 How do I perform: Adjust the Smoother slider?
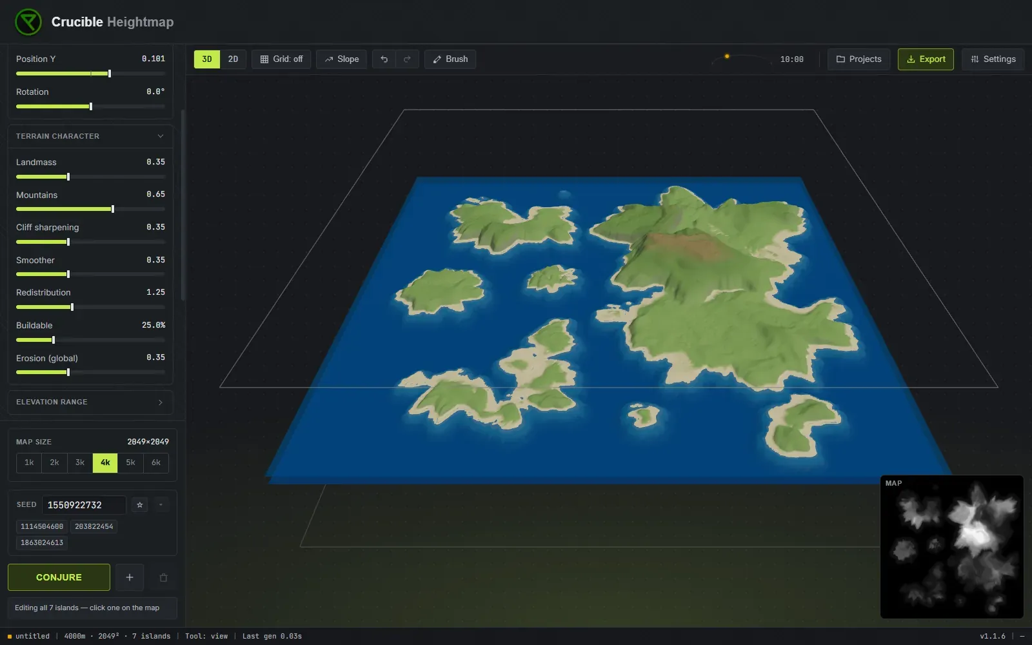click(90, 274)
